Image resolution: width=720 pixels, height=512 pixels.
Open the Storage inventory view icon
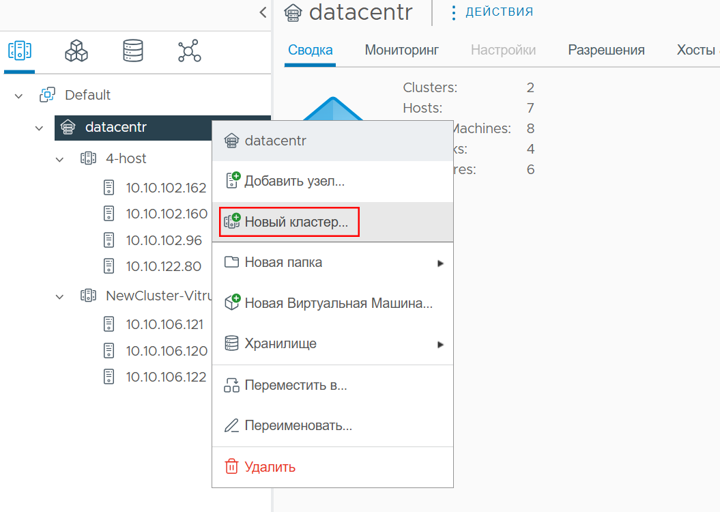pos(132,51)
